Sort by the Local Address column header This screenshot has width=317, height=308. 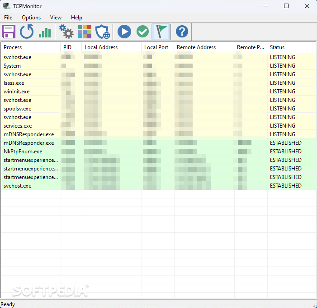click(111, 47)
